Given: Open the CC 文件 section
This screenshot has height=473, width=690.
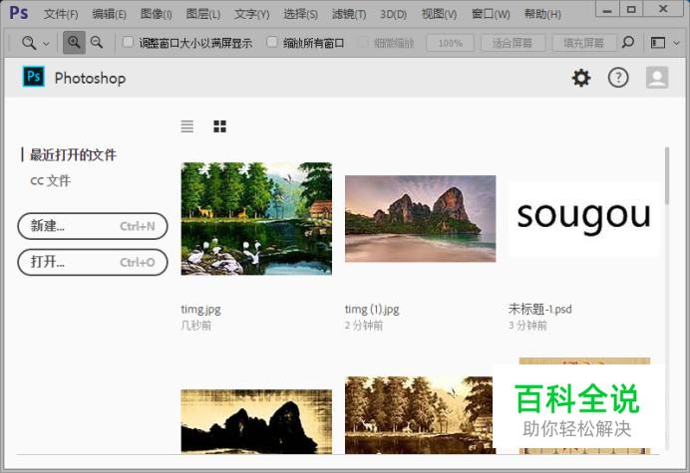Looking at the screenshot, I should coord(50,181).
